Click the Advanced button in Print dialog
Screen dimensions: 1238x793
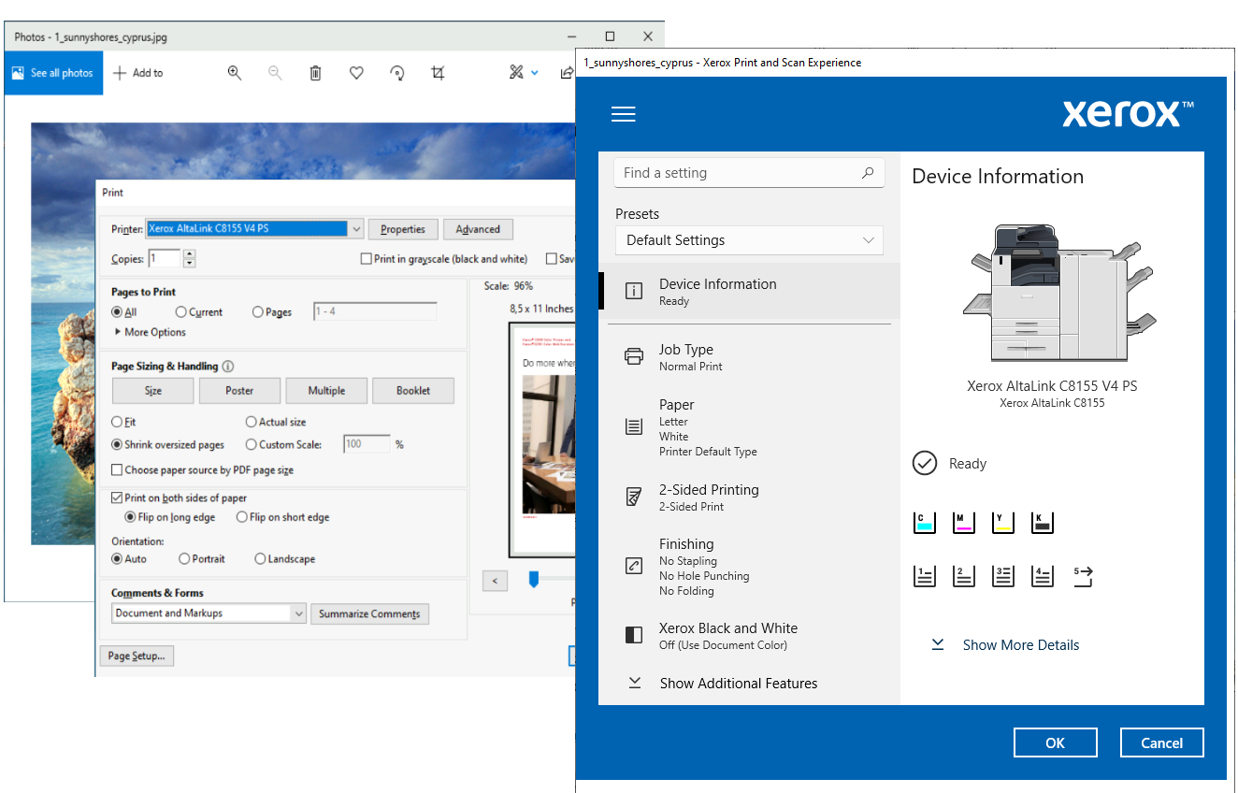(478, 229)
